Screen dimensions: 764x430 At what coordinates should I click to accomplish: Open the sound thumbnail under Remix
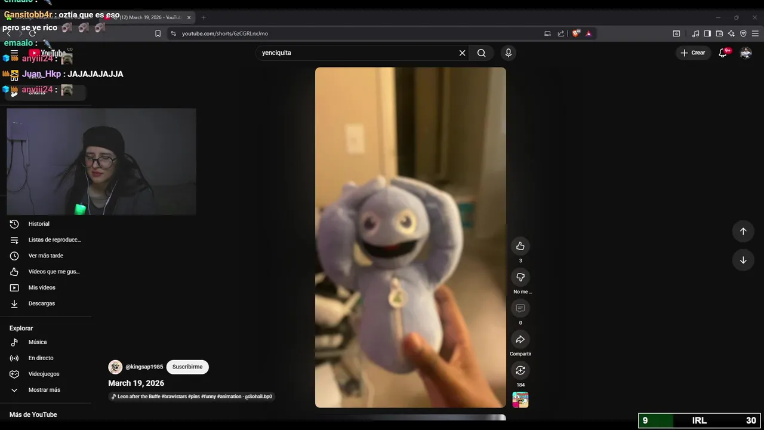pos(520,400)
